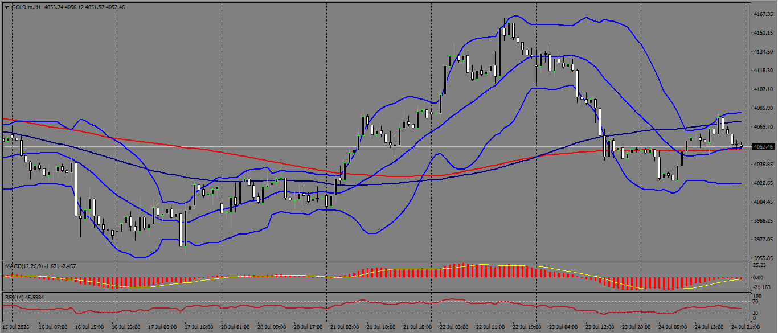This screenshot has height=333, width=778.
Task: Click price level 4118.30 on the price axis
Action: [x=762, y=71]
